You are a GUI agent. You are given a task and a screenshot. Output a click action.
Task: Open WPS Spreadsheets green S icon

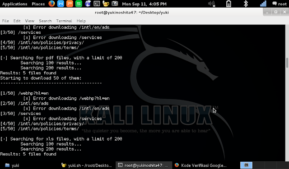(79, 4)
